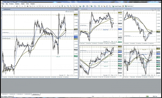Open the Сервис menu
The image size is (162, 98).
[x=23, y=4]
